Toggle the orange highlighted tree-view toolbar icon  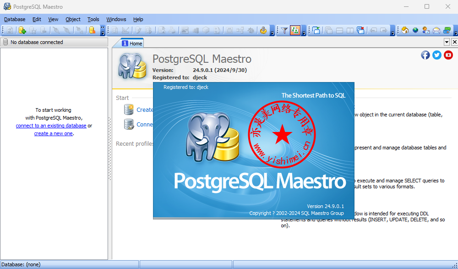tap(295, 30)
